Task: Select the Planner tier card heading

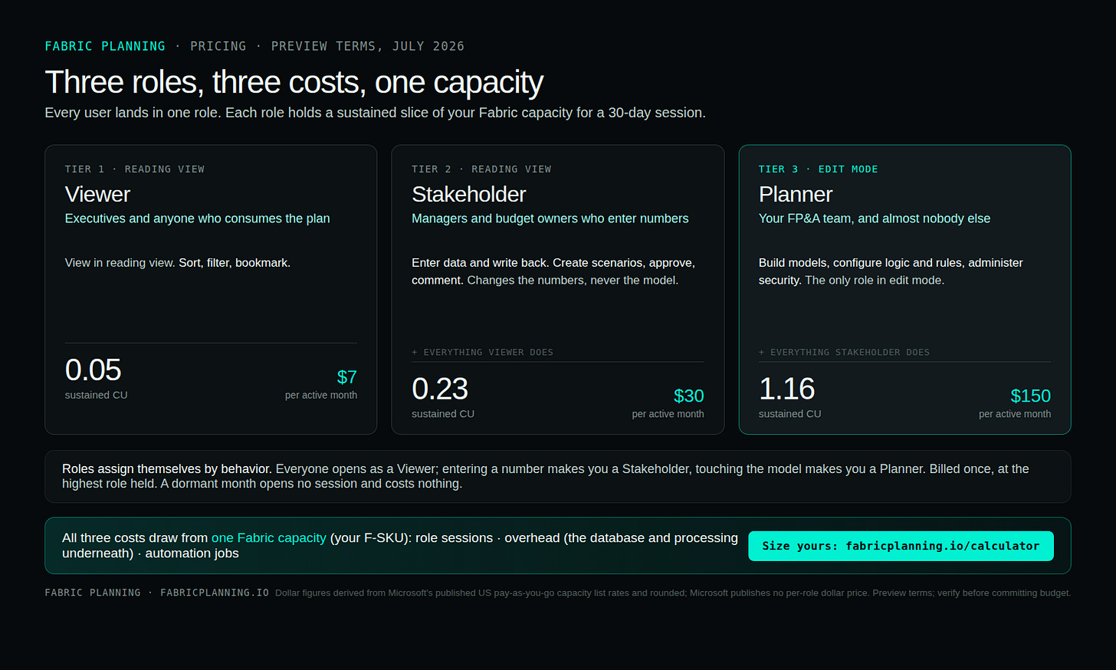Action: pyautogui.click(x=796, y=194)
